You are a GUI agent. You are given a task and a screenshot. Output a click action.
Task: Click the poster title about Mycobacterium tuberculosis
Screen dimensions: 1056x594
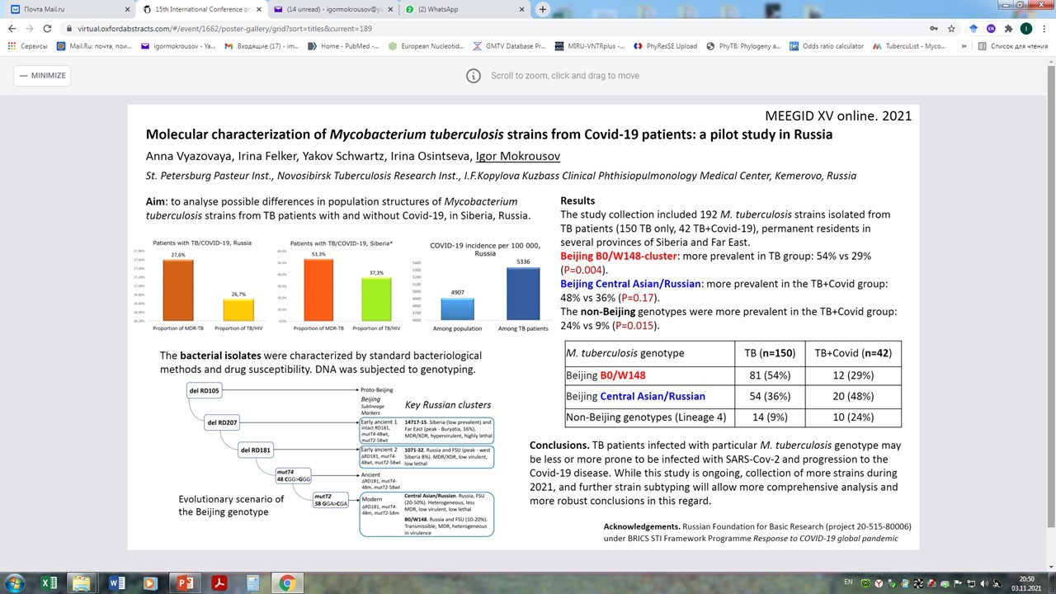pos(489,134)
